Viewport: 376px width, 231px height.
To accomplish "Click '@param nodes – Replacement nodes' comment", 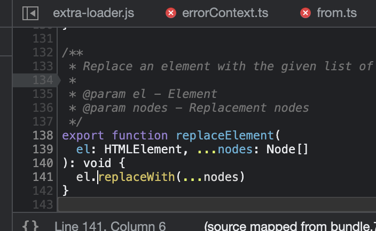I will [195, 108].
